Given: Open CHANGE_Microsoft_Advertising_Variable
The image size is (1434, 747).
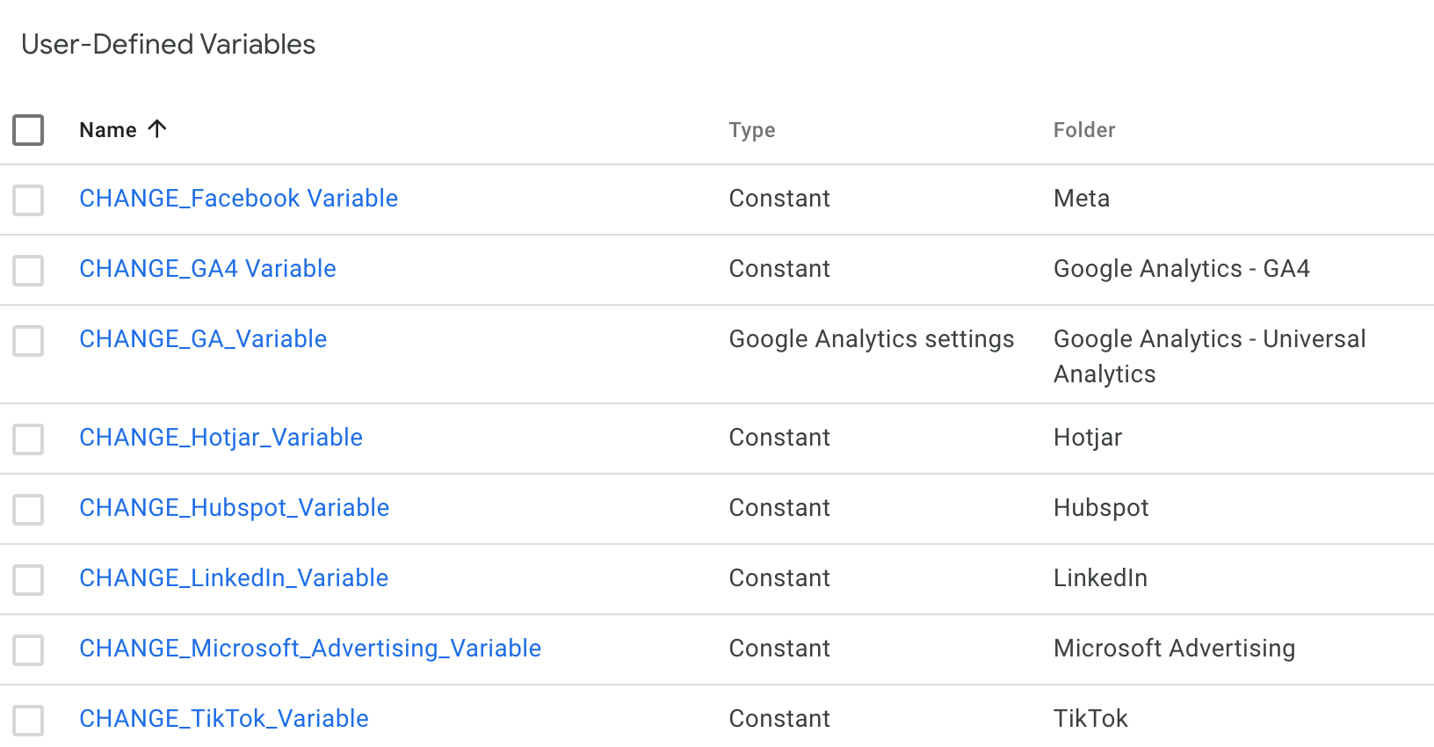Looking at the screenshot, I should click(x=310, y=649).
